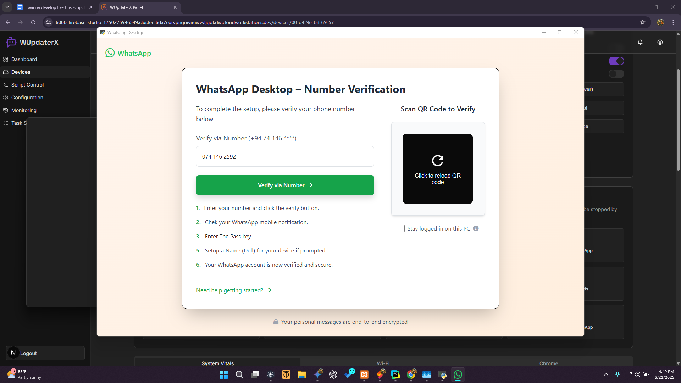This screenshot has width=681, height=383.
Task: Open the user account profile icon
Action: click(660, 42)
